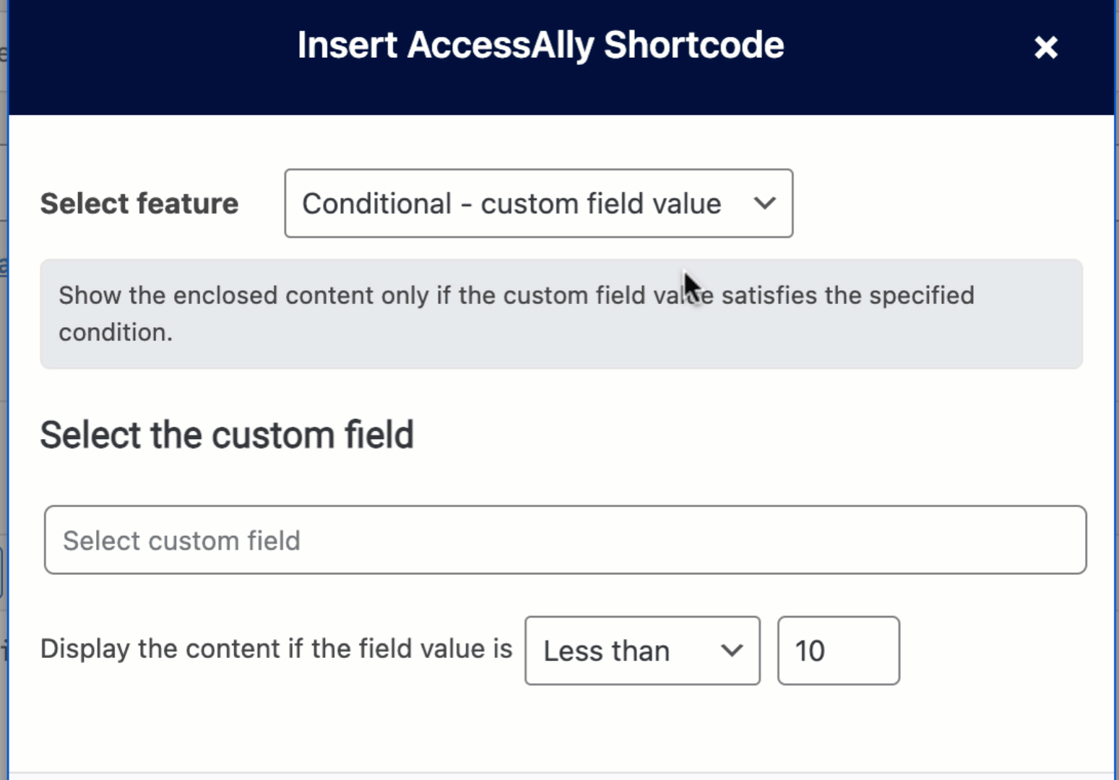The image size is (1119, 780).
Task: Choose Less than as the comparison operator
Action: [x=607, y=650]
